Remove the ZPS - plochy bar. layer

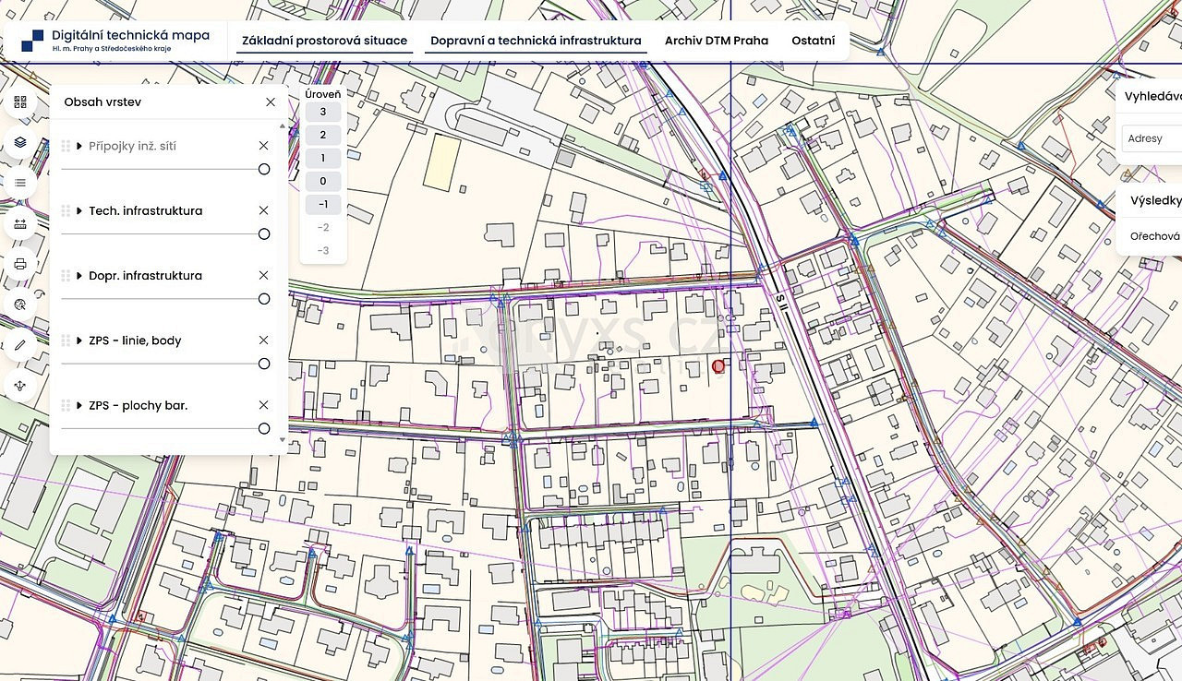264,405
